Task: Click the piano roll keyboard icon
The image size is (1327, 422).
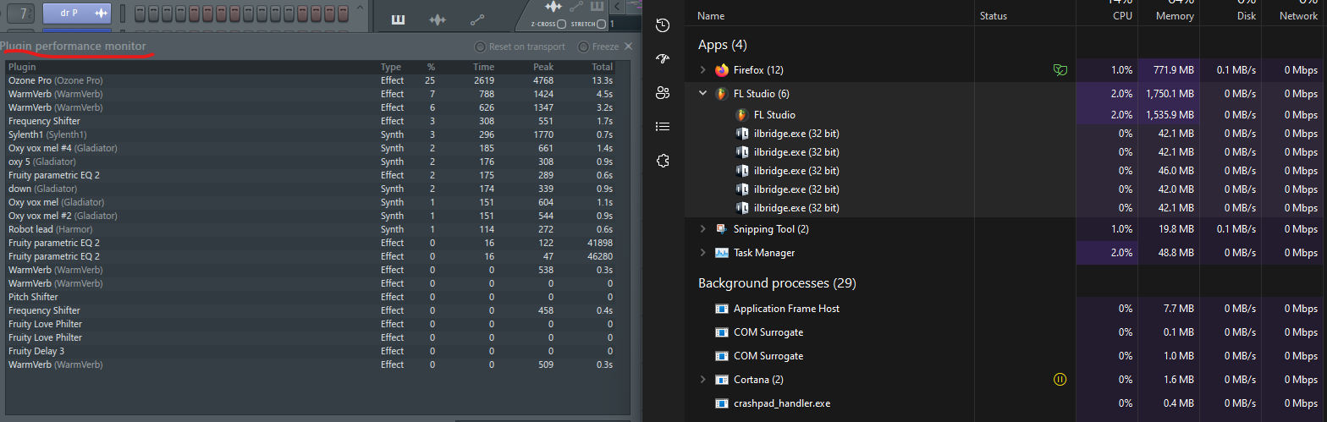Action: pyautogui.click(x=399, y=20)
